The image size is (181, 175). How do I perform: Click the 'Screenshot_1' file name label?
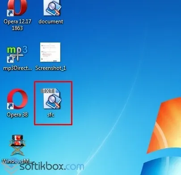coord(51,68)
